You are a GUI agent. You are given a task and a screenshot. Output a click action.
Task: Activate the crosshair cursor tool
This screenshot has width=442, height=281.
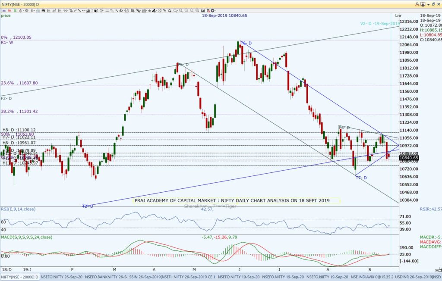point(26,11)
